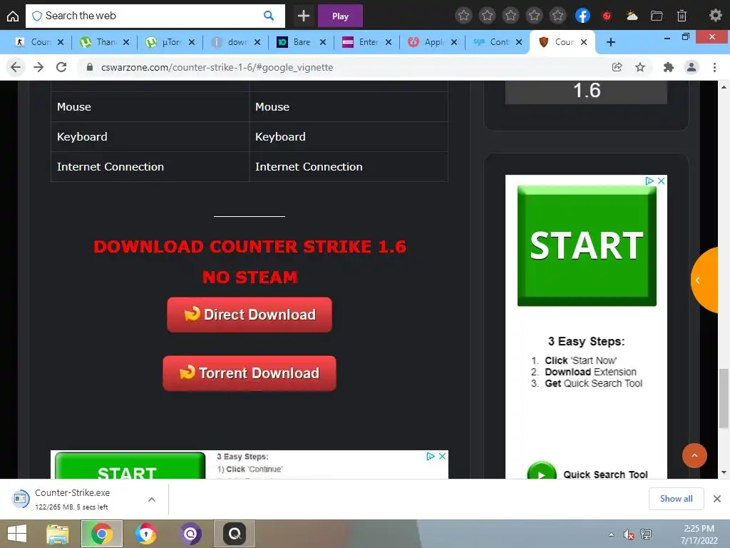Share this page icon

click(x=617, y=67)
